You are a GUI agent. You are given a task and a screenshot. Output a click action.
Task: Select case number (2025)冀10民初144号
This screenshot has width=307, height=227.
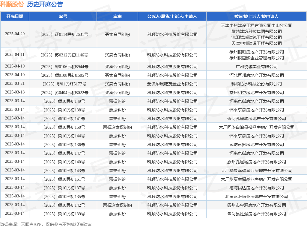click(x=64, y=136)
